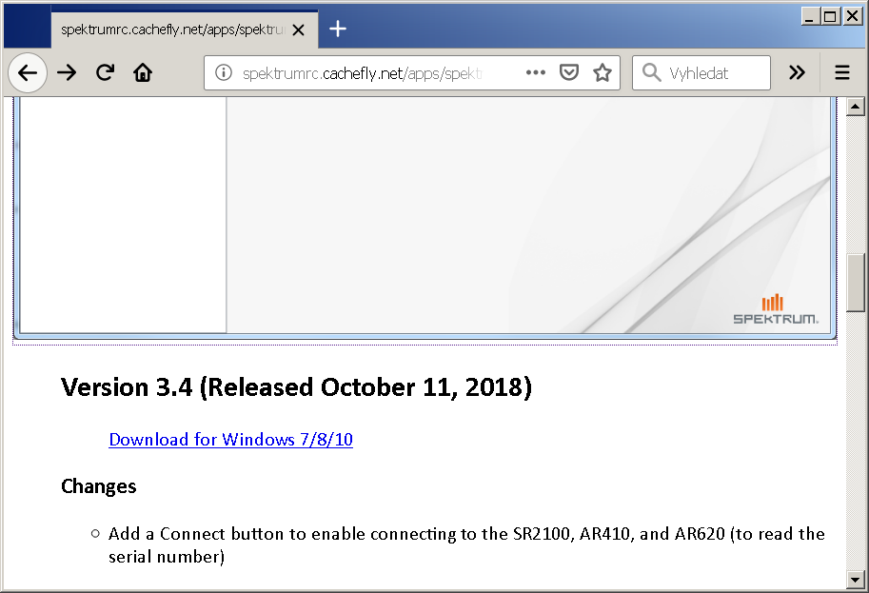Go to the Home page
869x593 pixels.
[x=143, y=73]
